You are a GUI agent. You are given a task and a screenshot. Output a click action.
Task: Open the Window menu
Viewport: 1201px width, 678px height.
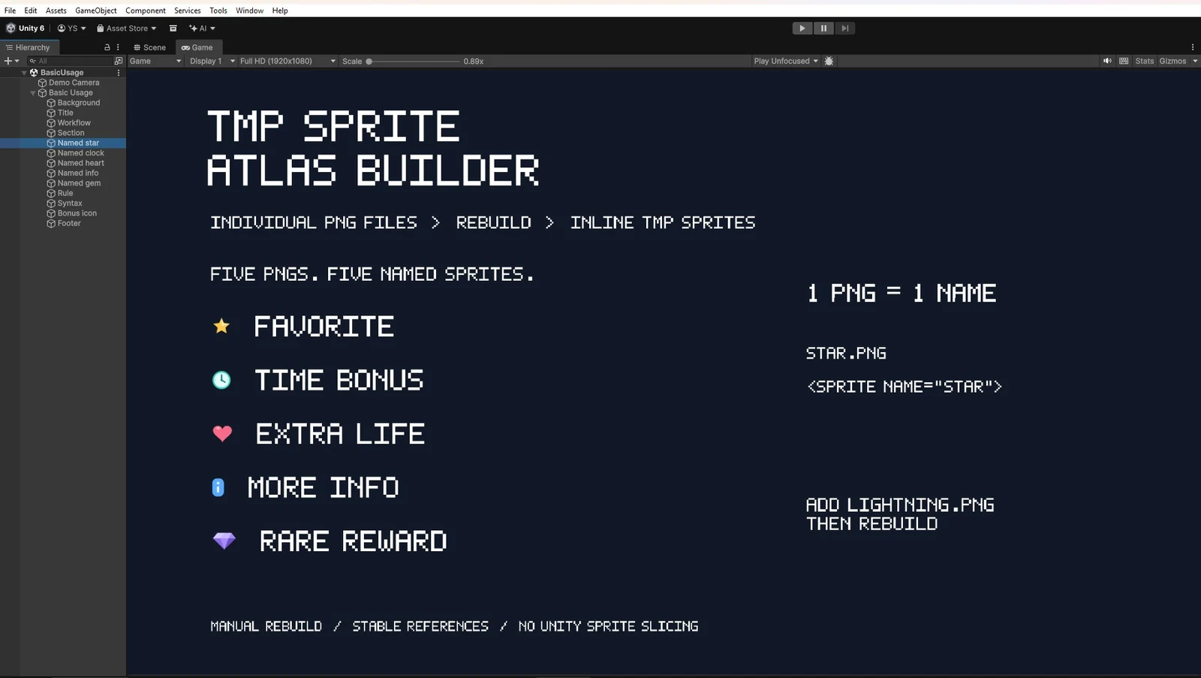click(x=249, y=11)
